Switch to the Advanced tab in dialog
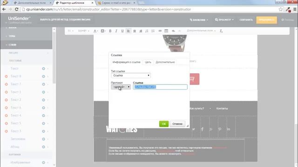 pos(165,62)
